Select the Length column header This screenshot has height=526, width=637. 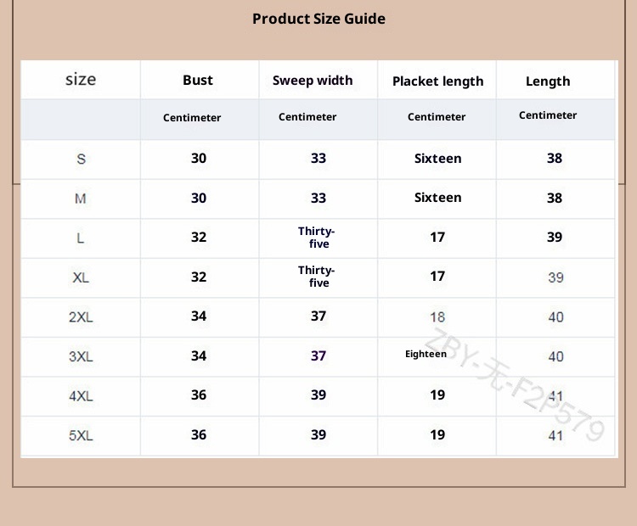548,81
